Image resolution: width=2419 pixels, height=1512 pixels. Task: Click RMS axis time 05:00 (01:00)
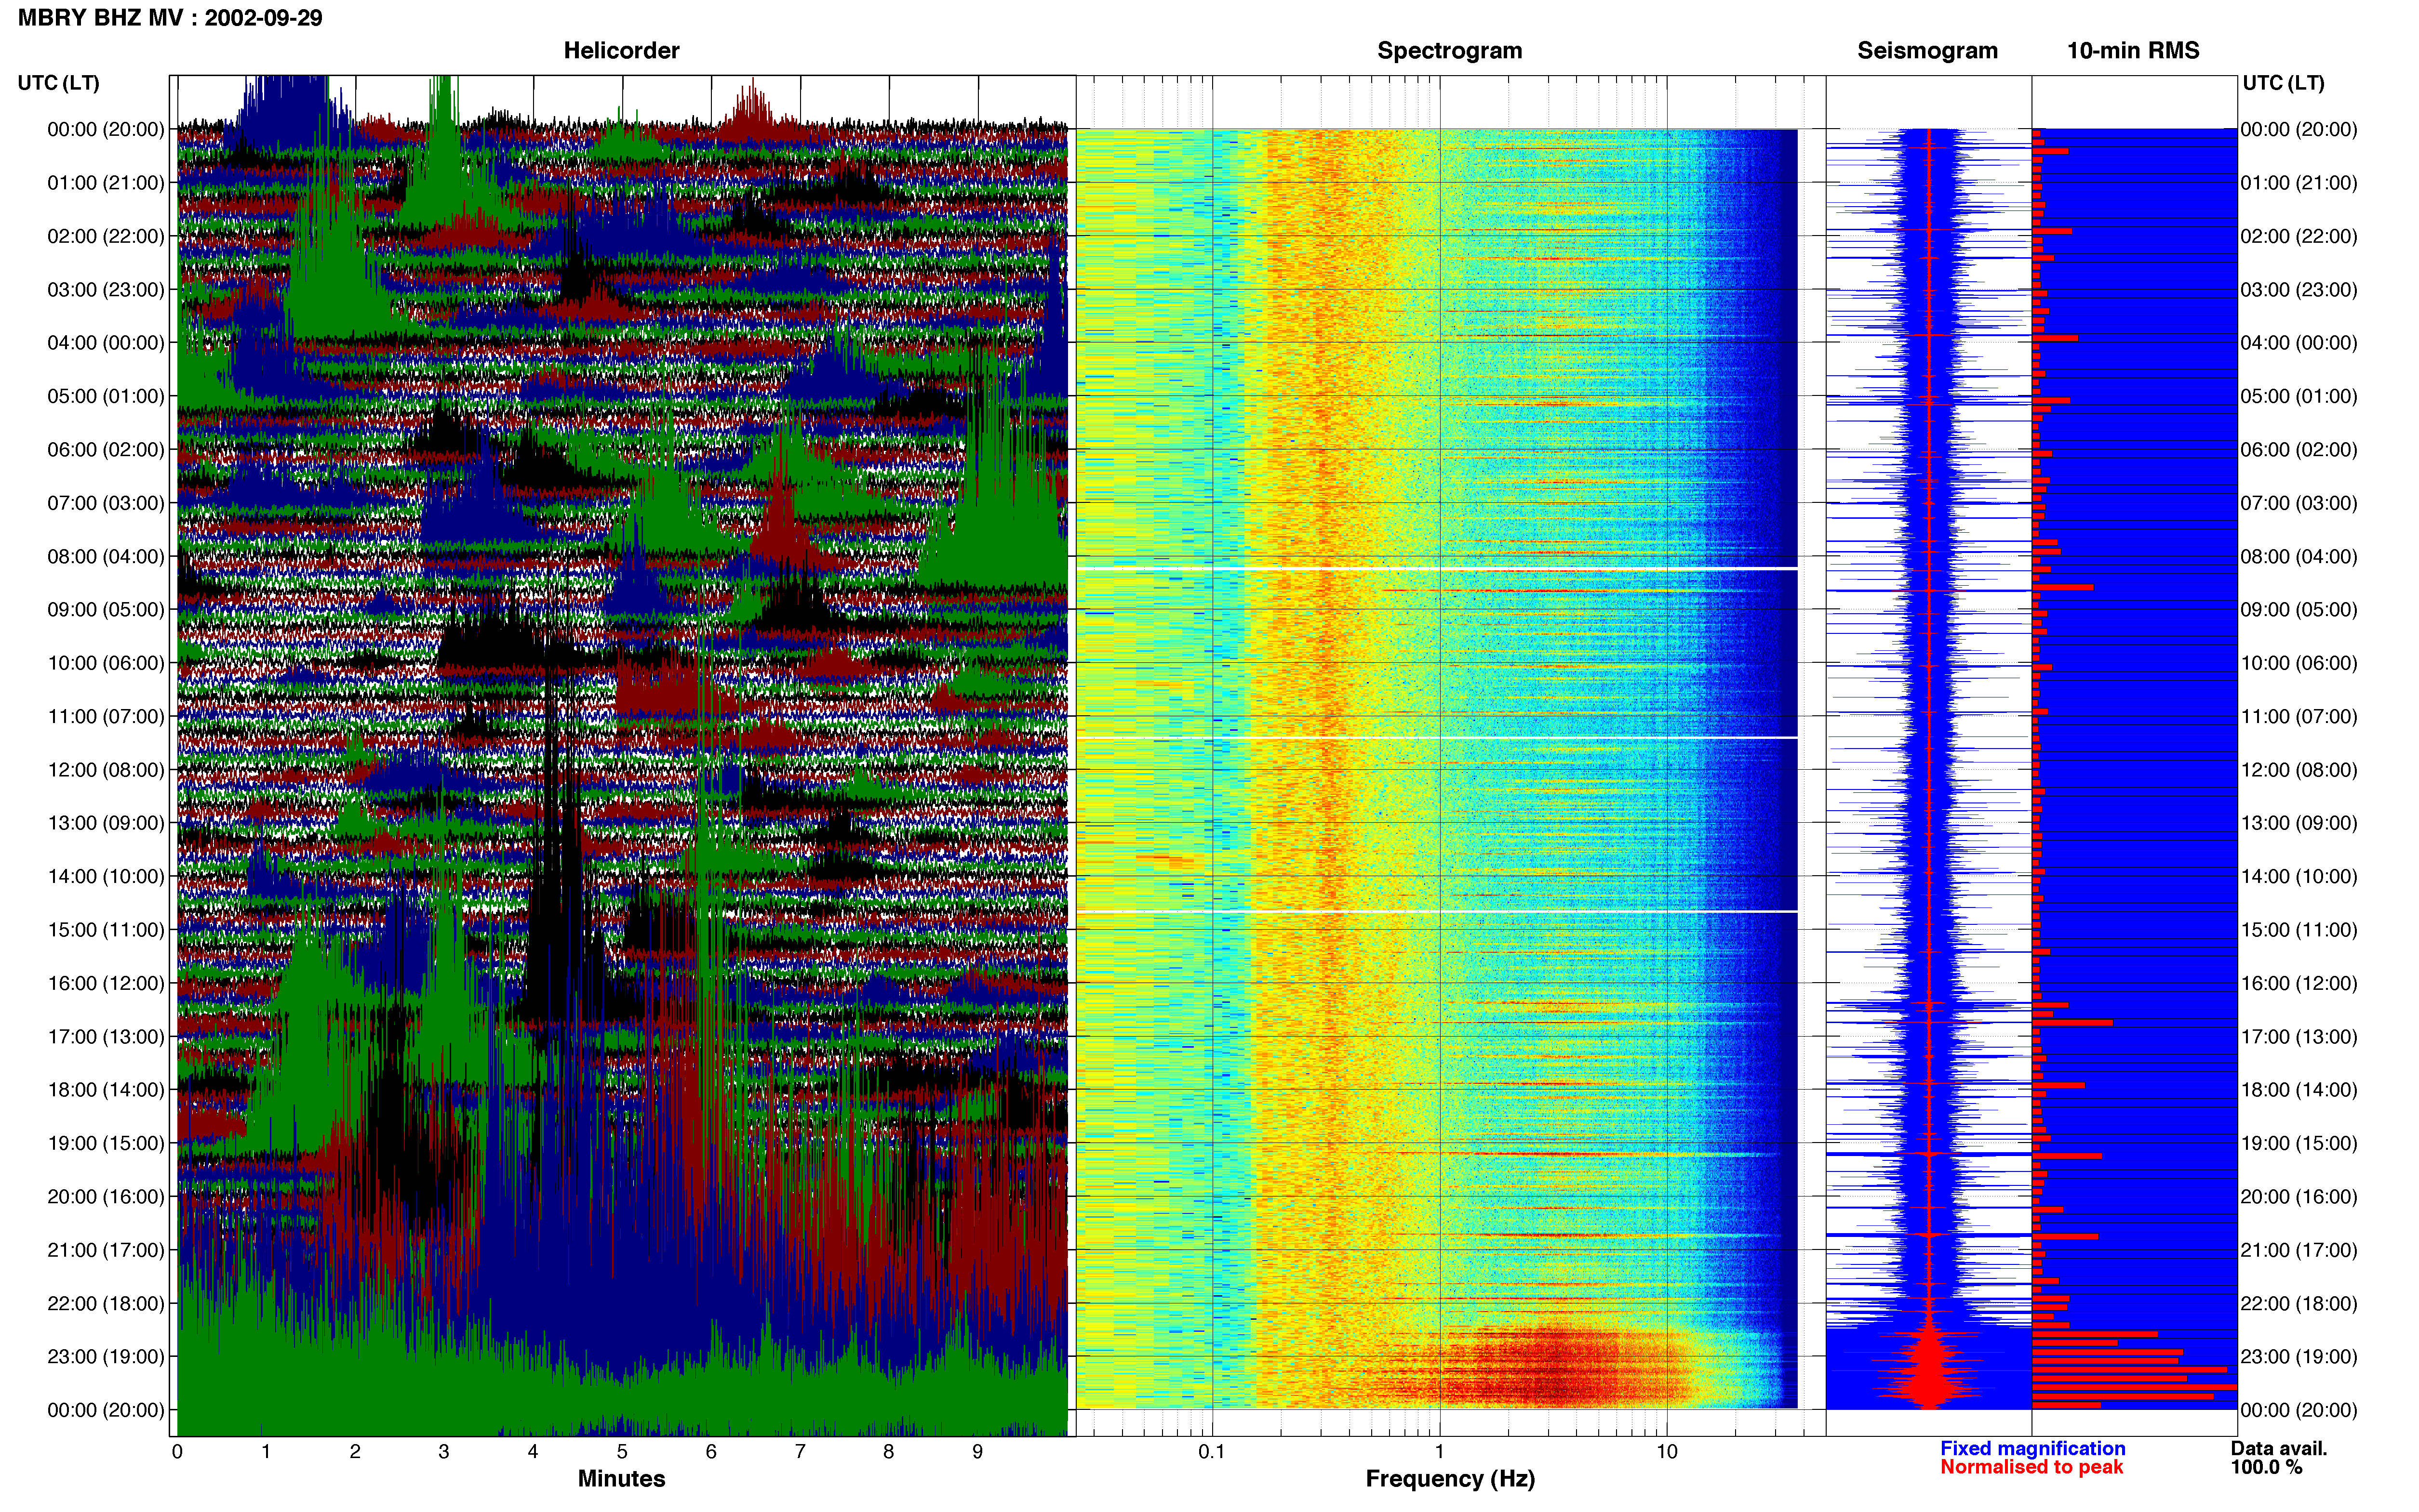2299,396
